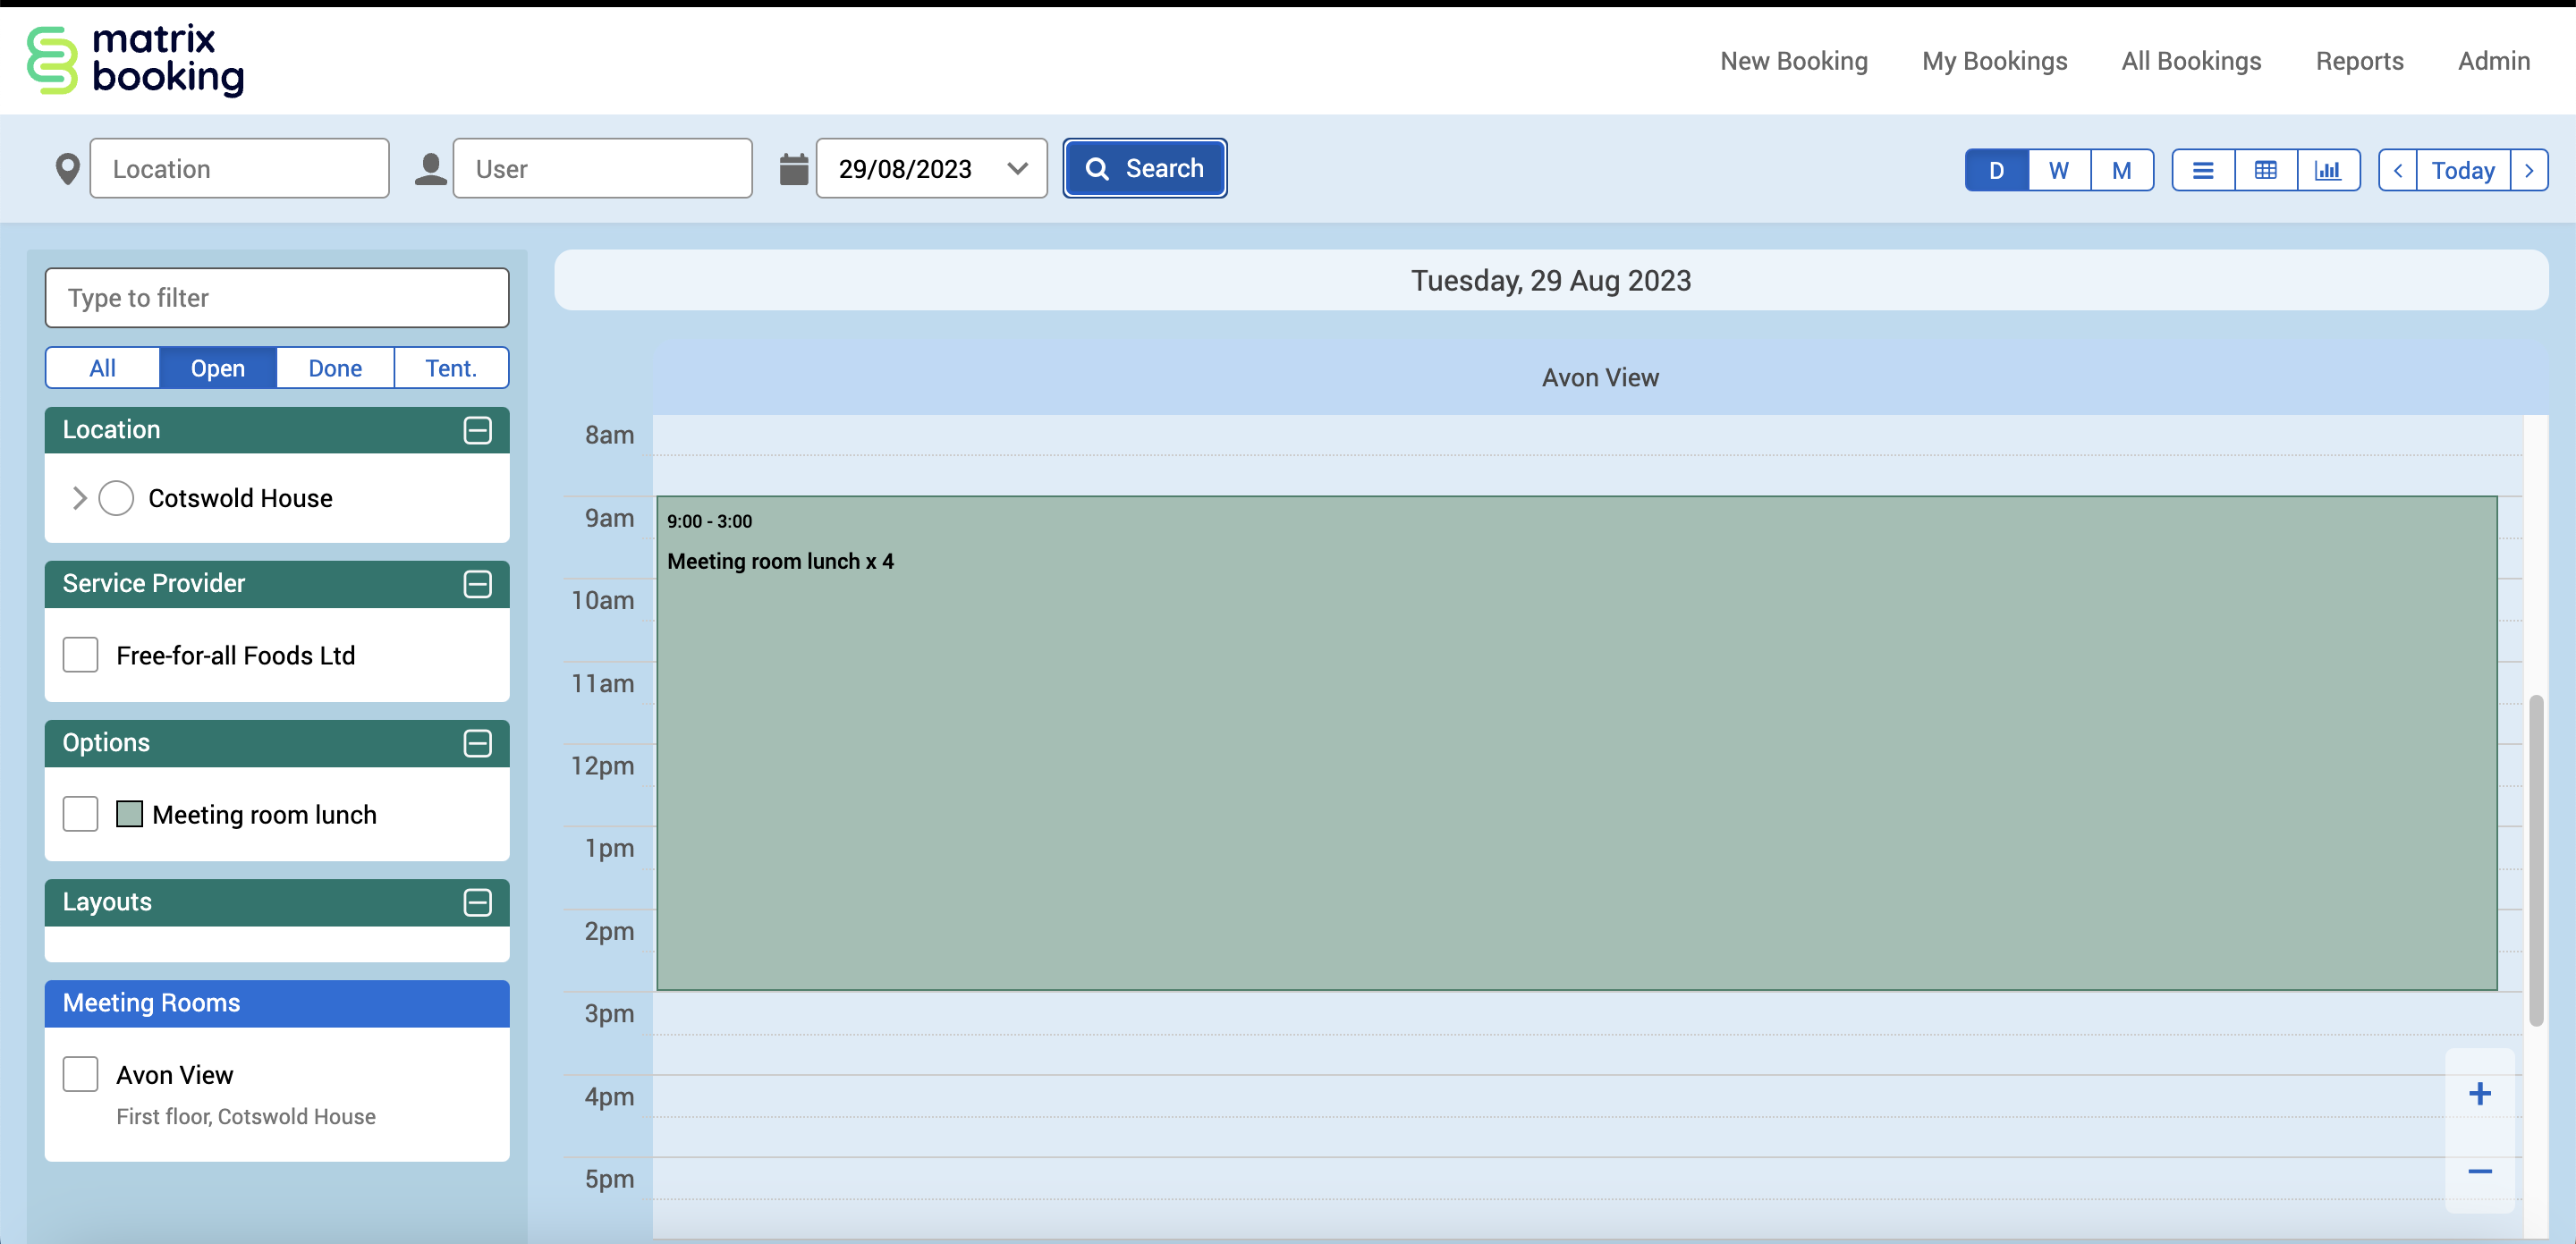Click the Search button
This screenshot has width=2576, height=1244.
point(1144,168)
